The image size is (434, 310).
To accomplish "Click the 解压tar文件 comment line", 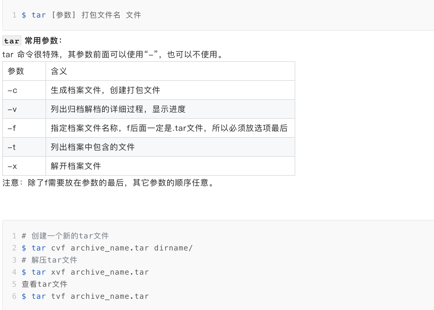I will coord(50,260).
